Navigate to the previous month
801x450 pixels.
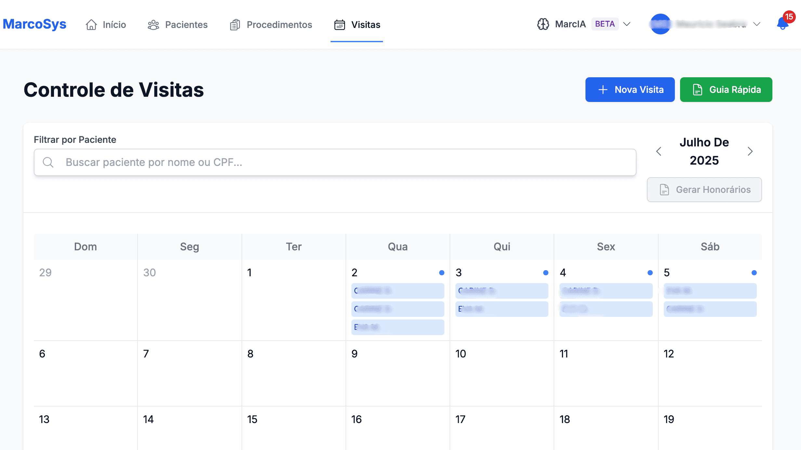[x=659, y=151]
